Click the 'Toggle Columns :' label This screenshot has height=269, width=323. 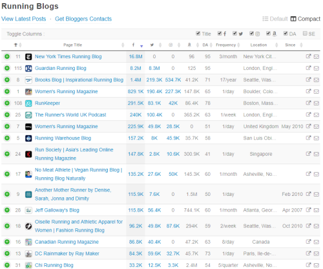click(x=25, y=34)
